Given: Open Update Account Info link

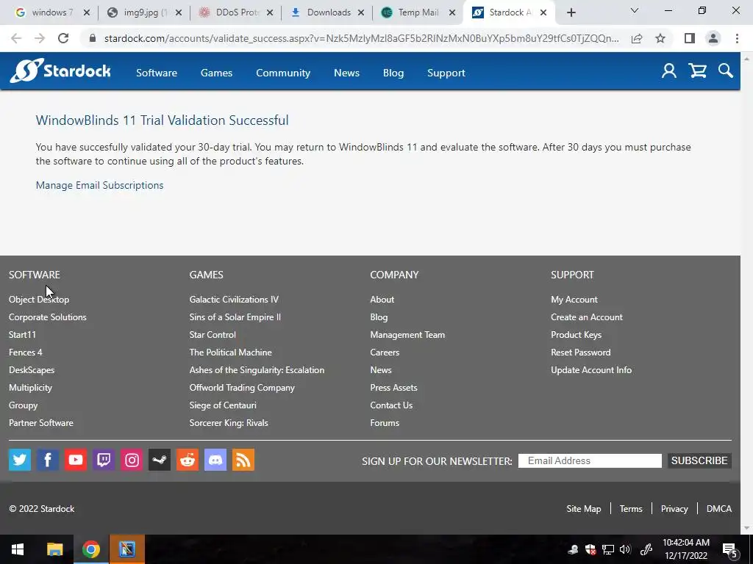Looking at the screenshot, I should pyautogui.click(x=591, y=370).
